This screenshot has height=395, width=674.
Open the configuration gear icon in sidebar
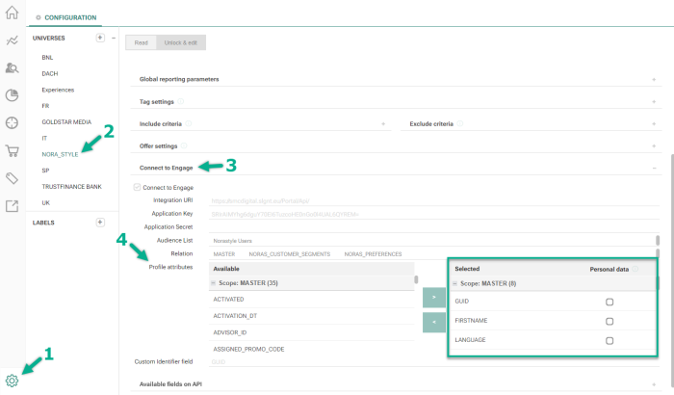13,380
